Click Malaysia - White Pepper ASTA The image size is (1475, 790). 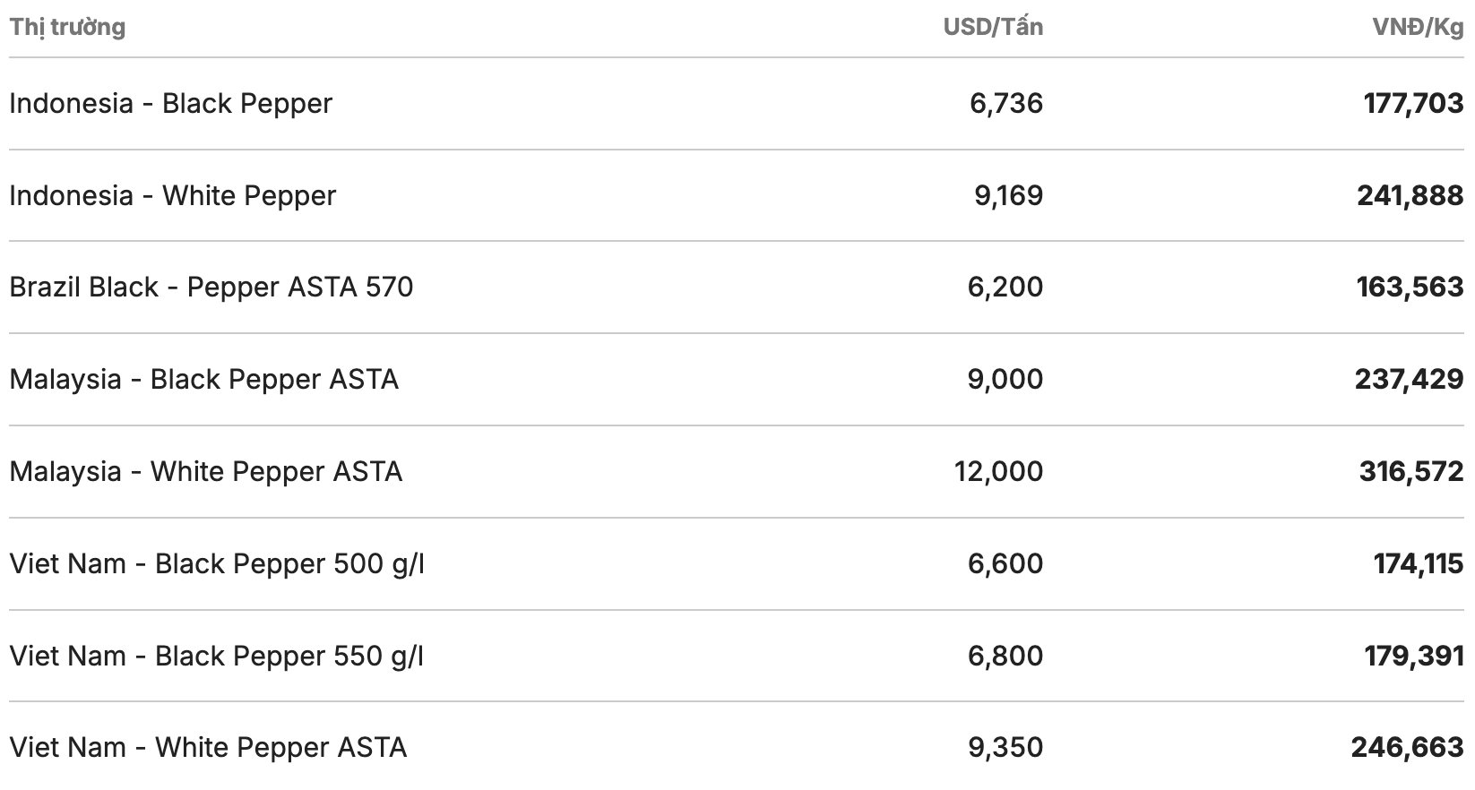[x=205, y=472]
